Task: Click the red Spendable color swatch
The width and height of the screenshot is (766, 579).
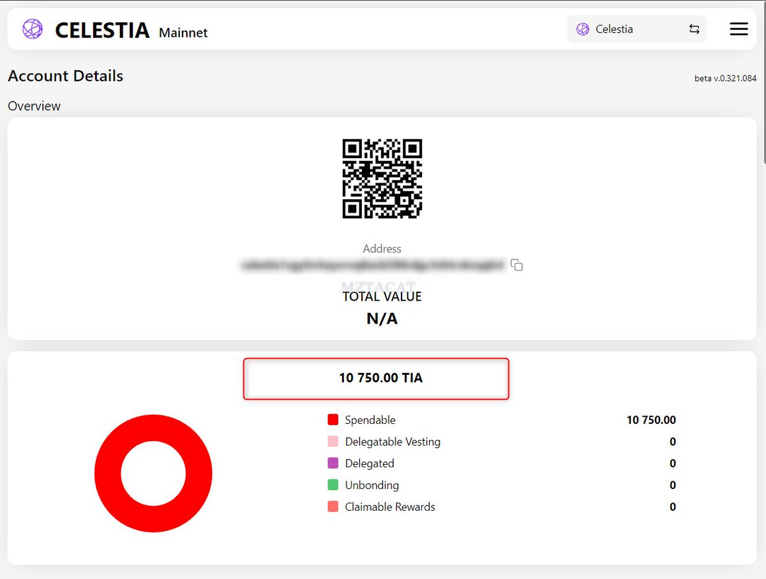Action: pyautogui.click(x=333, y=420)
